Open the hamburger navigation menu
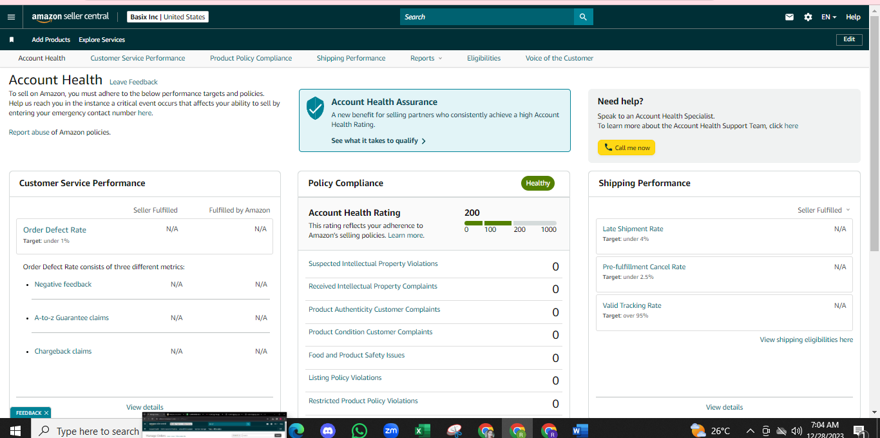Image resolution: width=880 pixels, height=438 pixels. pyautogui.click(x=11, y=17)
